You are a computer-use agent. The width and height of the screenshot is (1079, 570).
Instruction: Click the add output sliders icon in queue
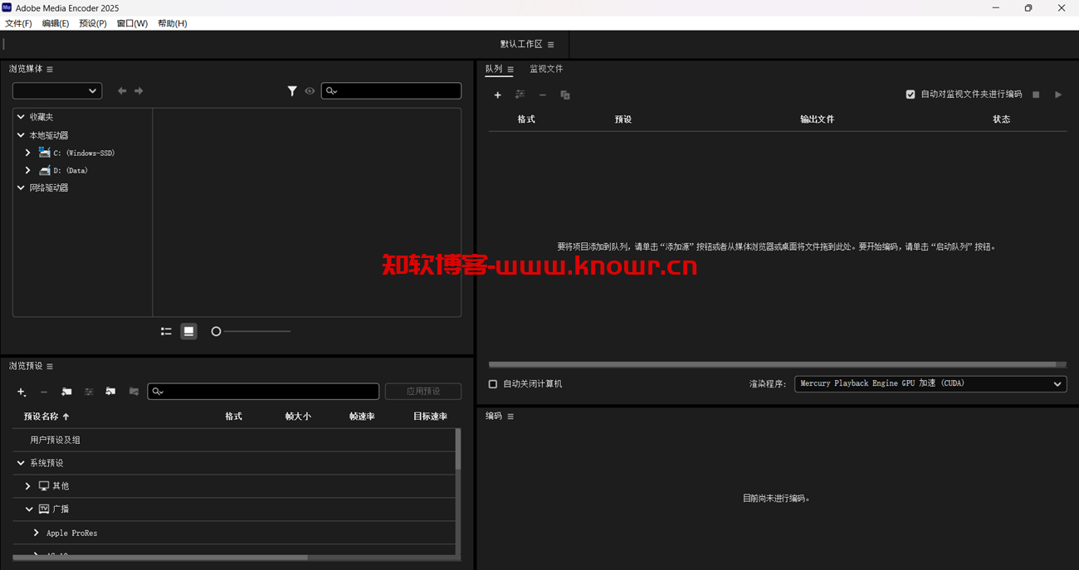point(520,95)
